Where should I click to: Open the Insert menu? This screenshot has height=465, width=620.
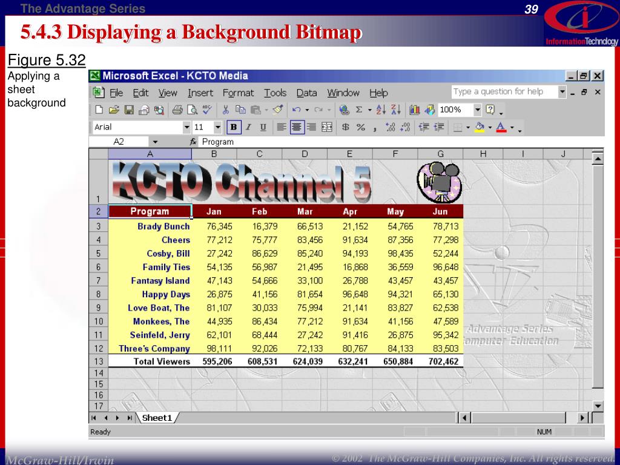pos(200,93)
